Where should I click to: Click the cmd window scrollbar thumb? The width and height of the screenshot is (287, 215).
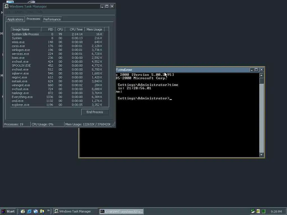pos(261,81)
